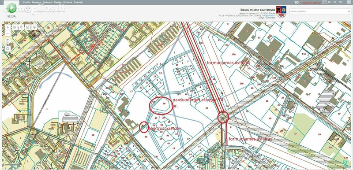Switch language to EN
This screenshot has height=170, width=353.
tap(330, 2)
